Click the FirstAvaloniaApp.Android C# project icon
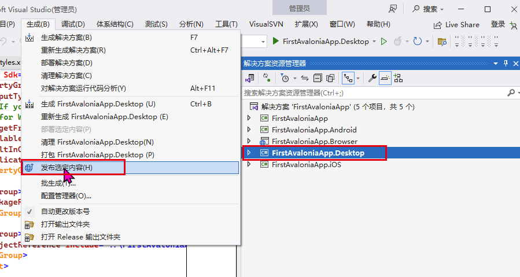This screenshot has height=277, width=520. pyautogui.click(x=264, y=130)
